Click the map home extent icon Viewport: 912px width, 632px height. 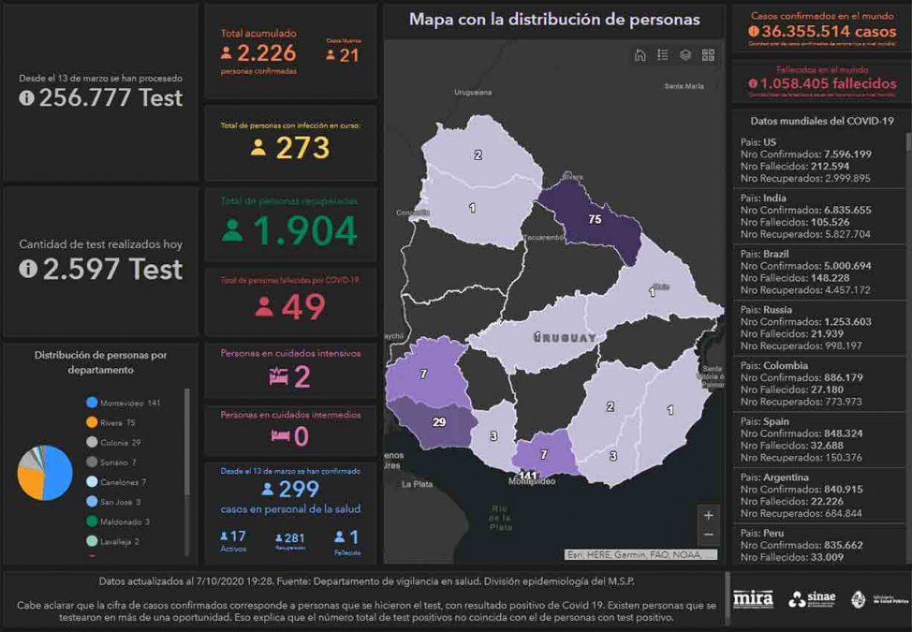click(640, 55)
